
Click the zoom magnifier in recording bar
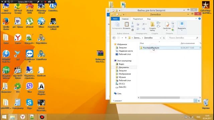[x=9, y=2]
